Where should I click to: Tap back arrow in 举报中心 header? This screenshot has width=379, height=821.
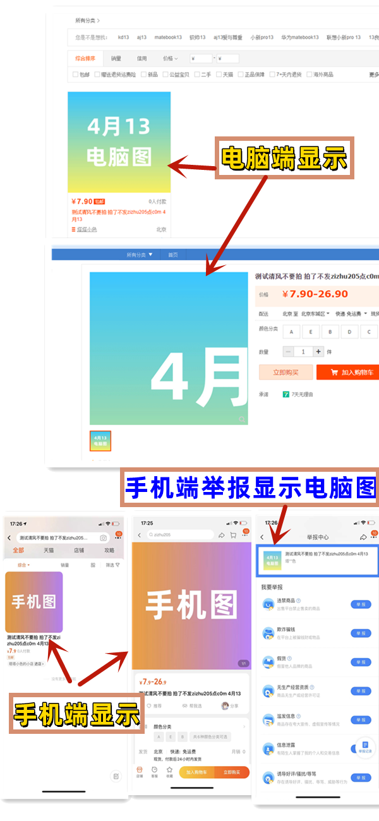pyautogui.click(x=262, y=537)
